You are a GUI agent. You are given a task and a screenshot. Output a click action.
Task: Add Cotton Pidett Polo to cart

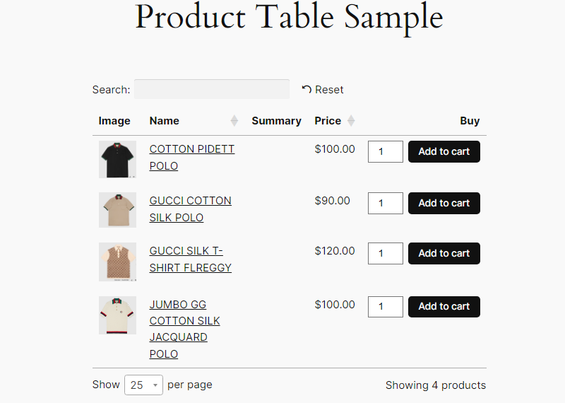coord(444,151)
